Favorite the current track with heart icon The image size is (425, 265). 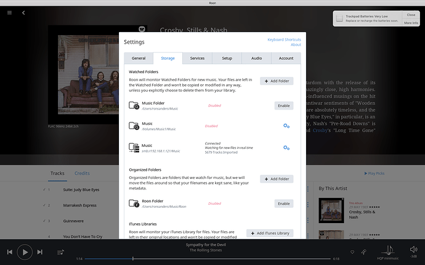(x=352, y=252)
